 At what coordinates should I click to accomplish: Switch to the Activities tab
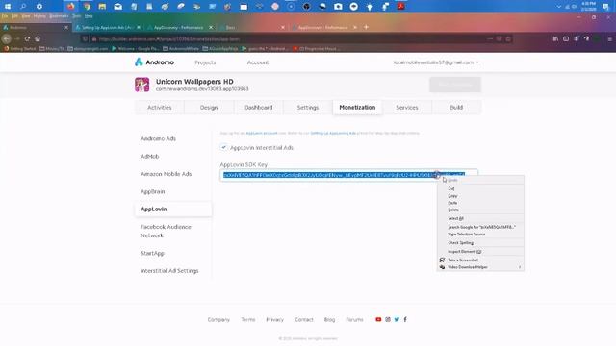[160, 107]
